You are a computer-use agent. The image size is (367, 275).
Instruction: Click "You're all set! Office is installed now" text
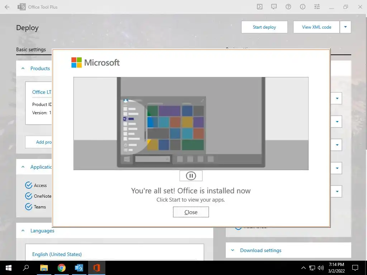tap(191, 190)
